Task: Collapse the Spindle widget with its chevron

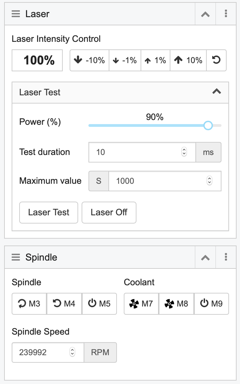Action: pos(205,257)
